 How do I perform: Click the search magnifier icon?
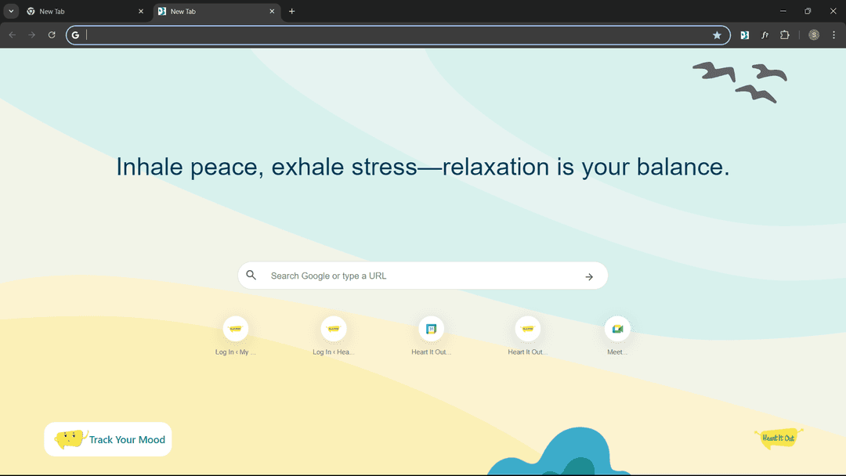click(x=251, y=275)
